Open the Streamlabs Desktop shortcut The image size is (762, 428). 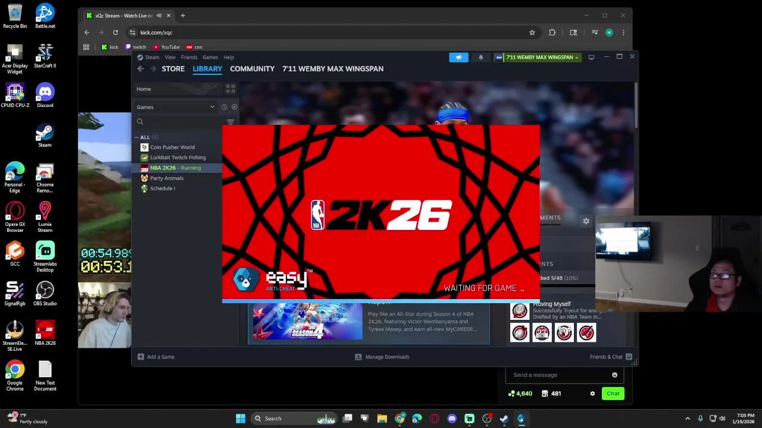[45, 257]
